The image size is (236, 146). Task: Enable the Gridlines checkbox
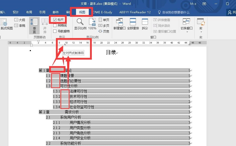click(55, 25)
